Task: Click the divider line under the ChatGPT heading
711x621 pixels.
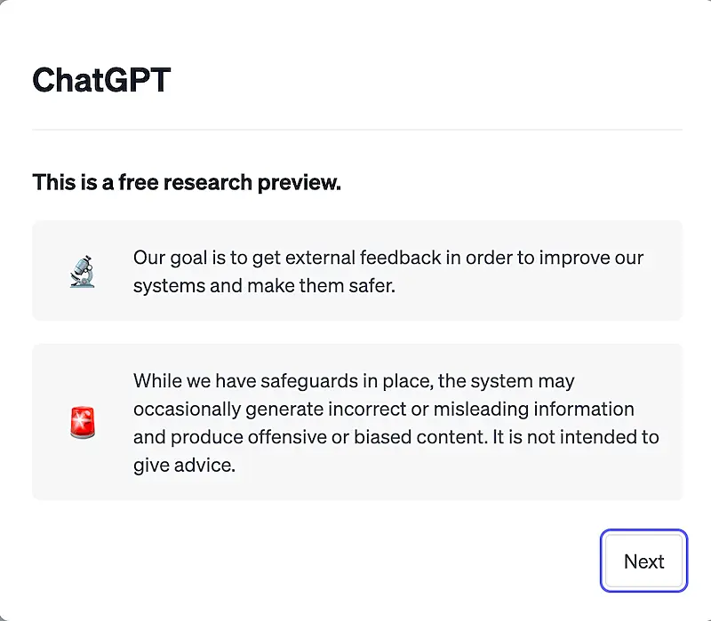Action: 355,130
